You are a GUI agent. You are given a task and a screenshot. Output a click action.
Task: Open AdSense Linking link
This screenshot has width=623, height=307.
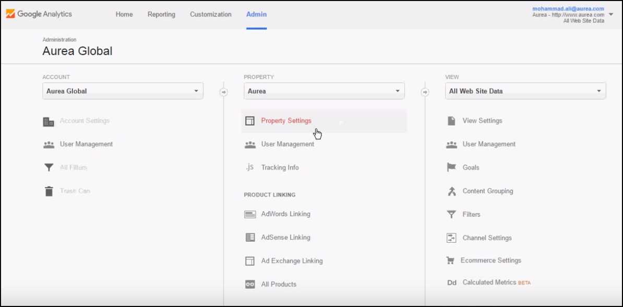(286, 238)
